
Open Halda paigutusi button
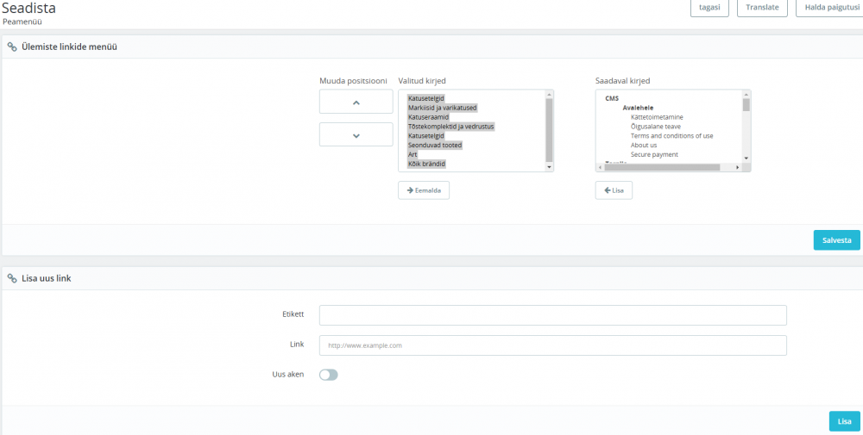829,8
